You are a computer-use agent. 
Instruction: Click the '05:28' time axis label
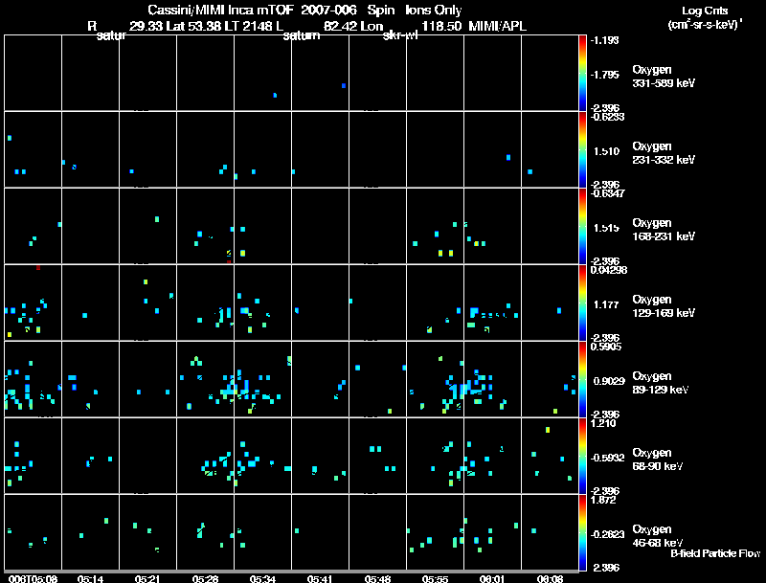tap(205, 579)
